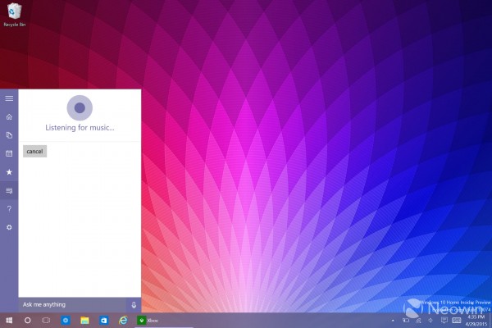This screenshot has height=328, width=492.
Task: Select the Music search icon in sidebar
Action: [9, 190]
